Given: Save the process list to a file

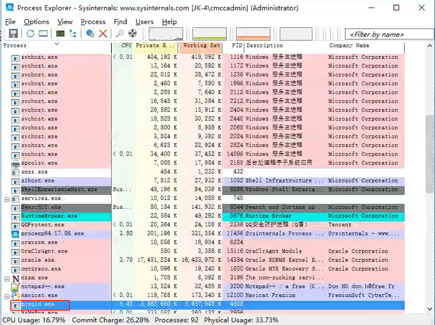Looking at the screenshot, I should tap(14, 33).
